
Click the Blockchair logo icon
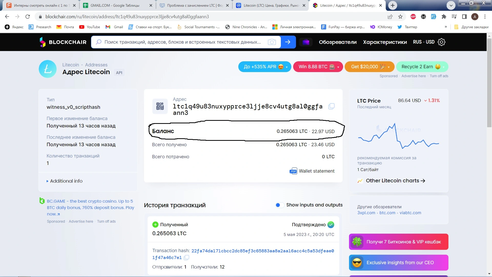click(x=43, y=42)
